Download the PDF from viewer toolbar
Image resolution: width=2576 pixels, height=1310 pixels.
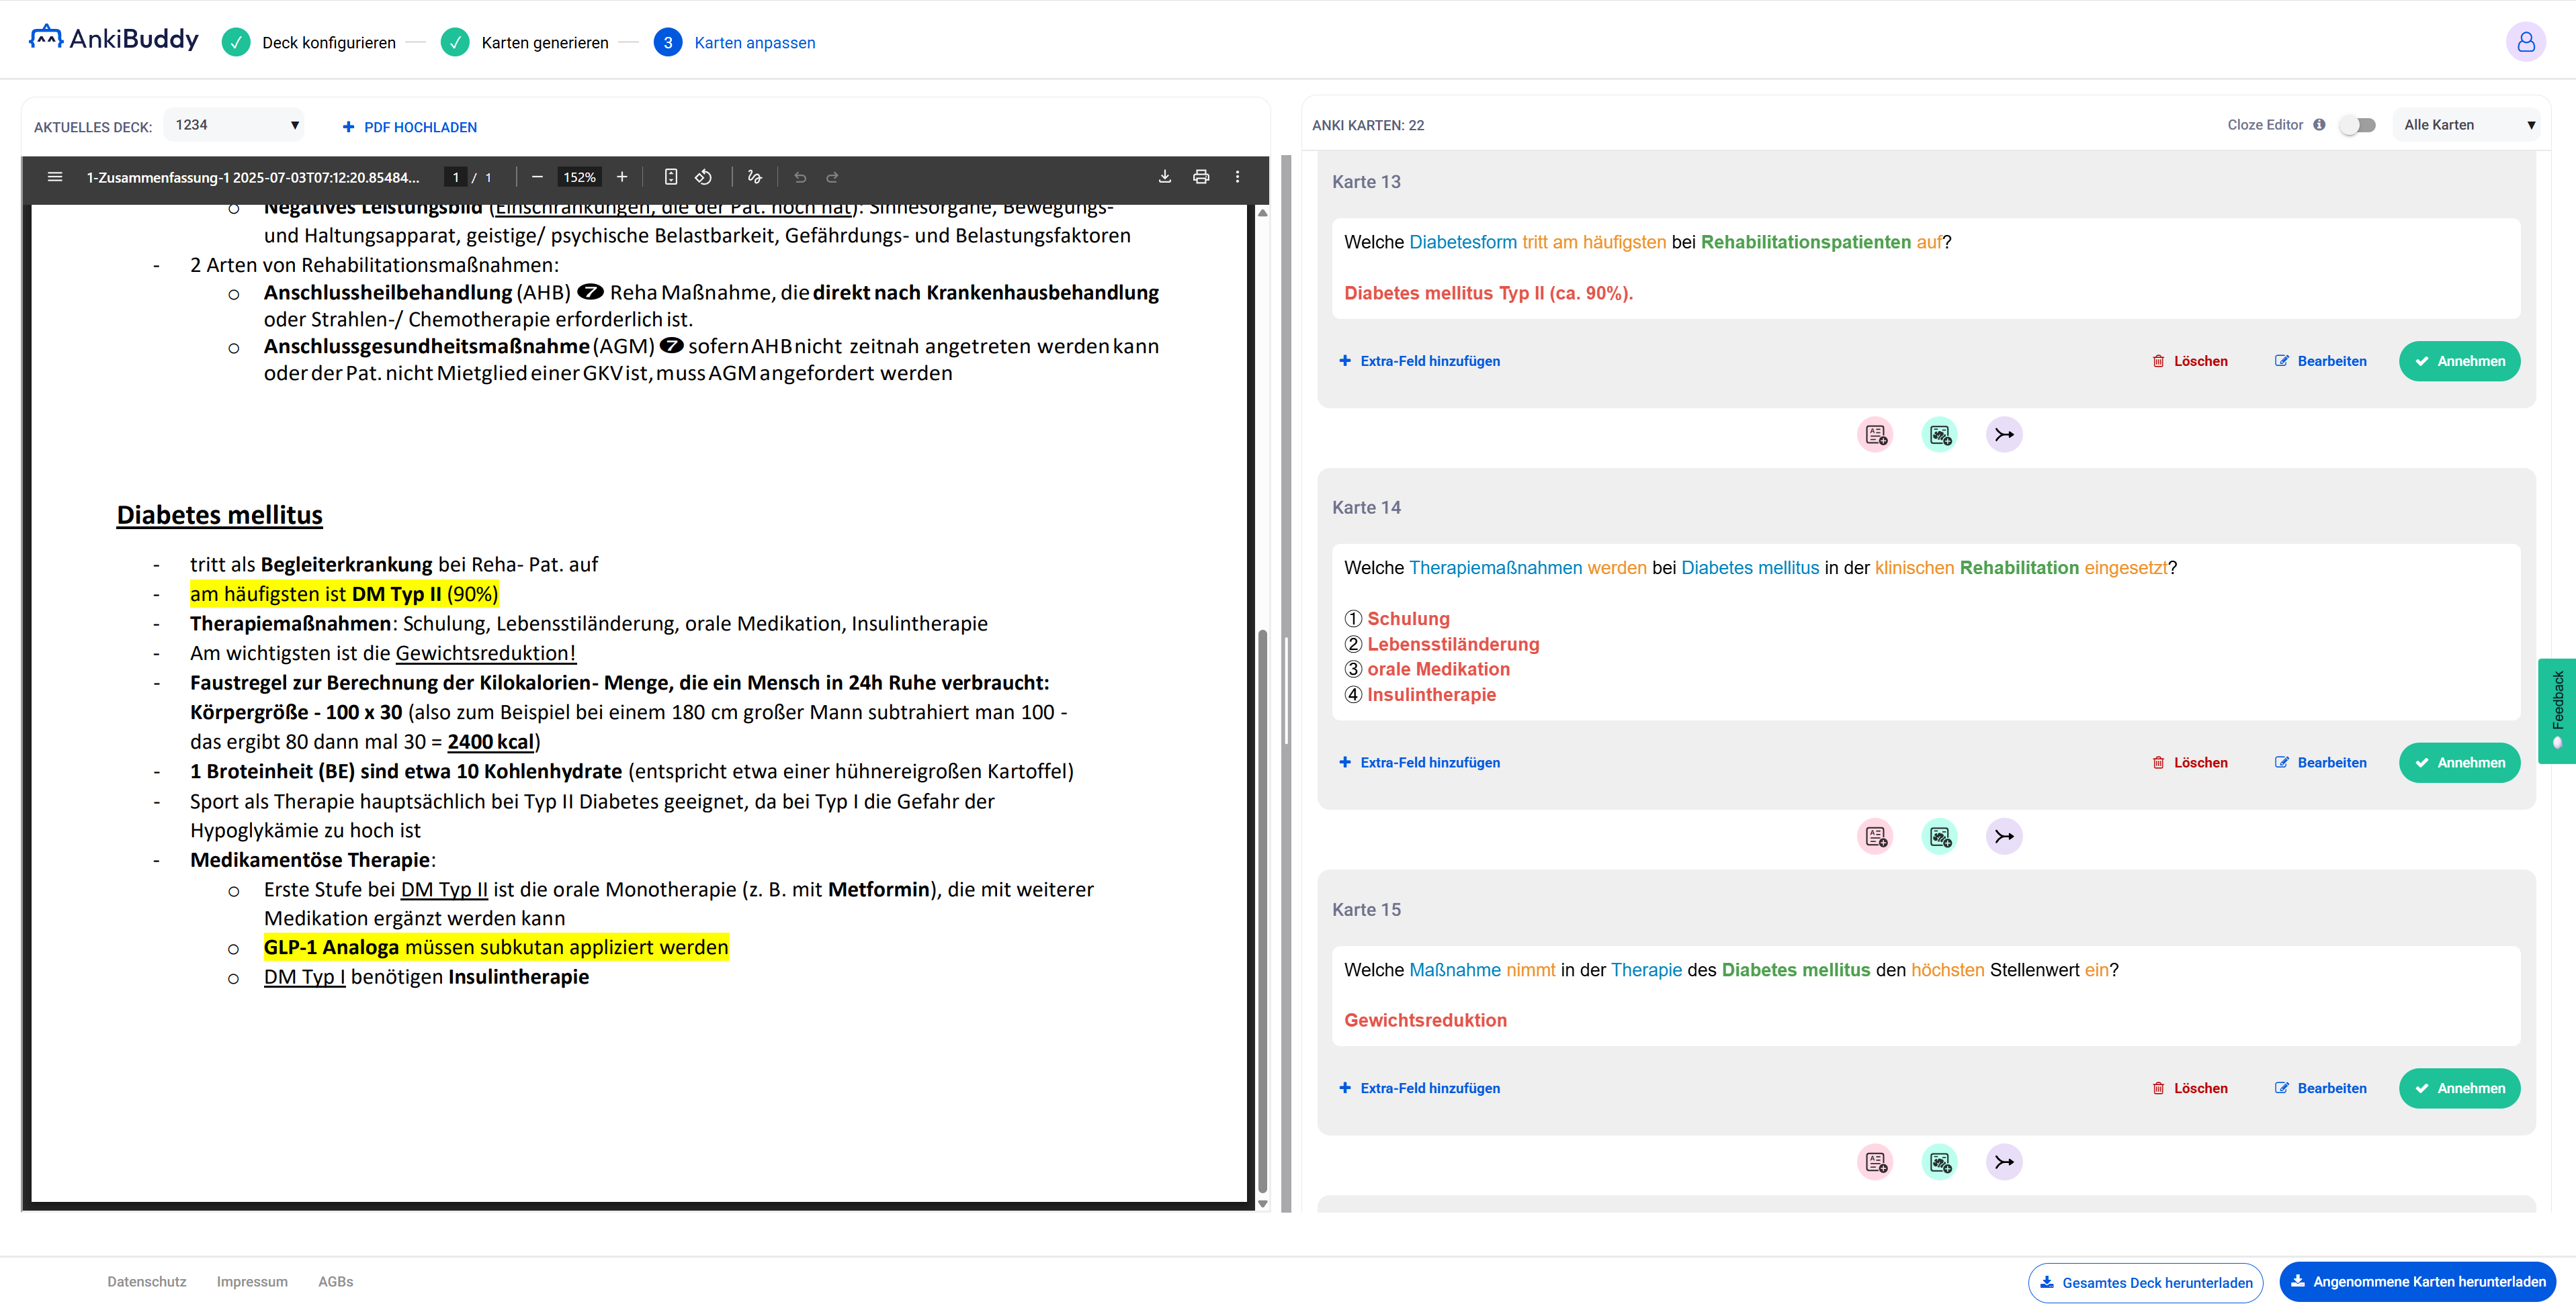tap(1165, 177)
